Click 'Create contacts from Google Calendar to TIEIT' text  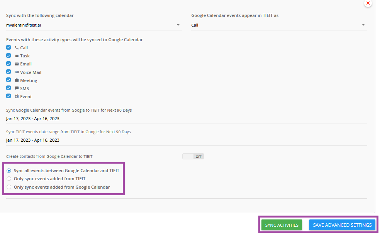point(49,157)
